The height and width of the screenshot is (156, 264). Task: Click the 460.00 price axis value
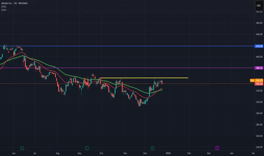coord(259,23)
